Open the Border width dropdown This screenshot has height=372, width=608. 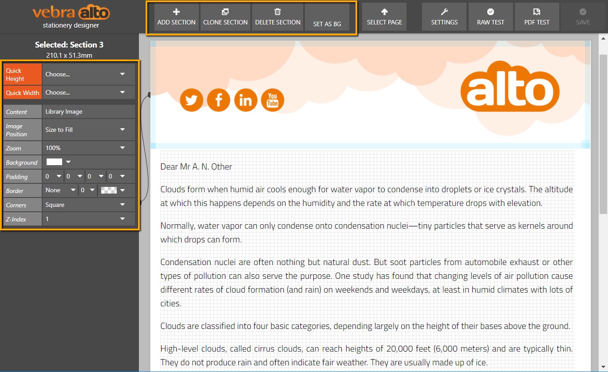click(x=87, y=190)
